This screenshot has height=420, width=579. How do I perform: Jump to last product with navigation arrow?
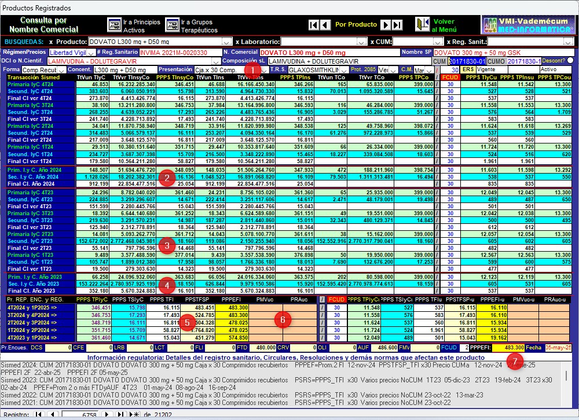[x=397, y=25]
